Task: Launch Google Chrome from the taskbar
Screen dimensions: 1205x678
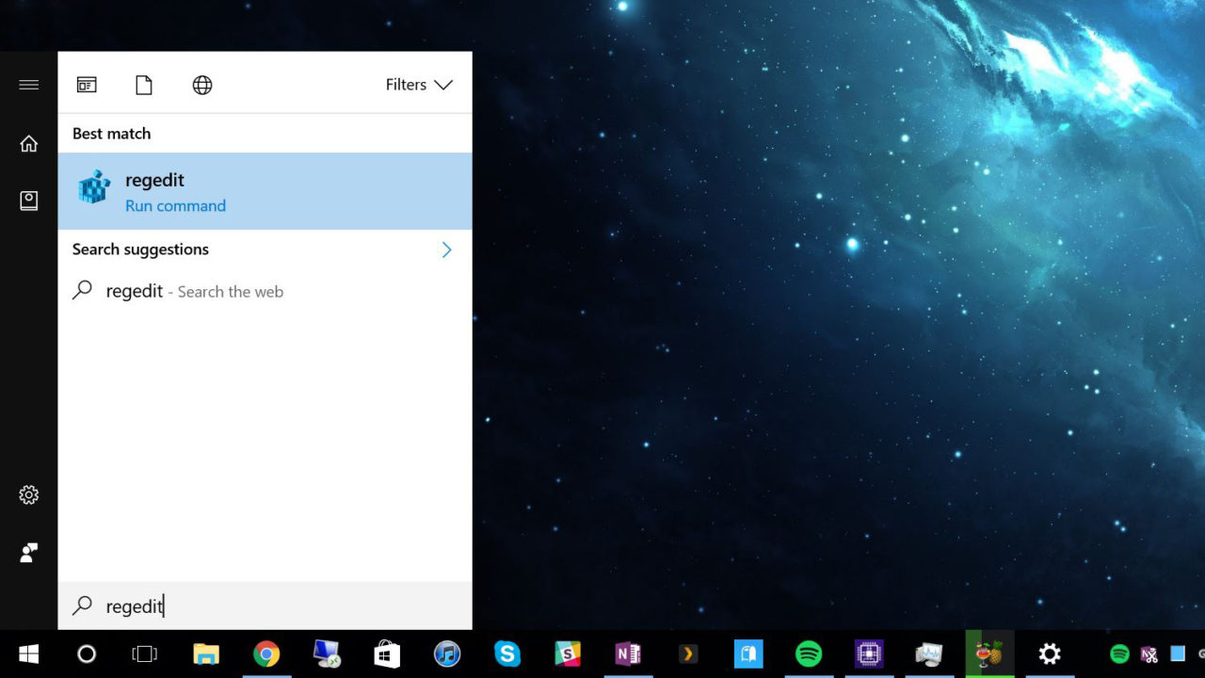Action: (x=266, y=654)
